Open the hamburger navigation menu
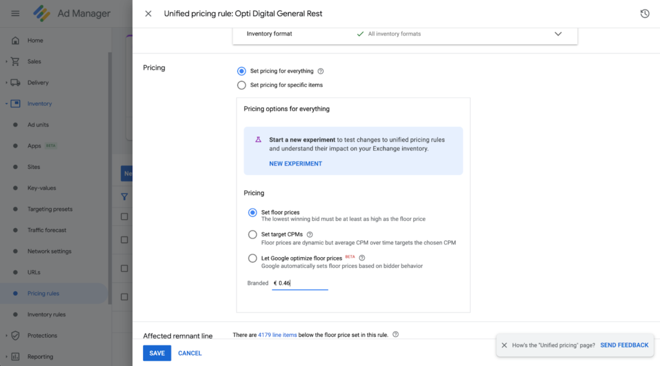Image resolution: width=660 pixels, height=366 pixels. pos(15,14)
